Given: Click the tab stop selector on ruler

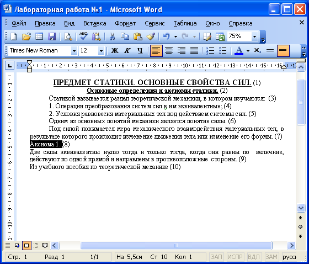Looking at the screenshot, I should click(x=9, y=66).
